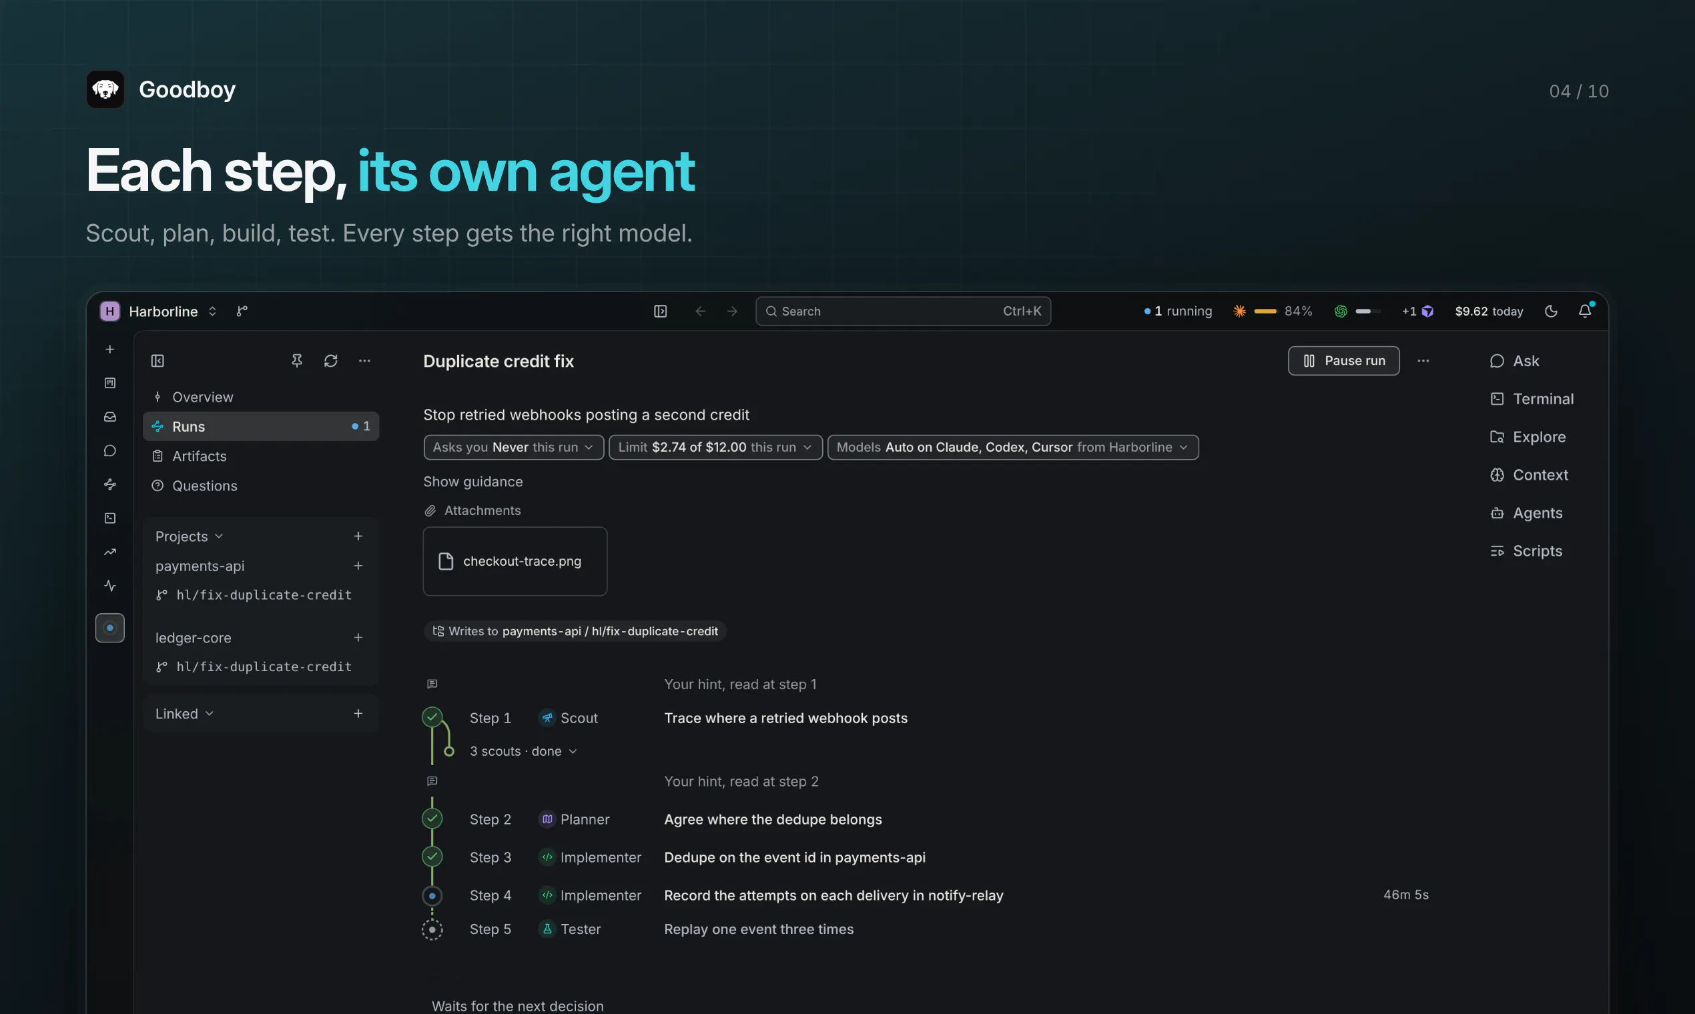Open the trend chart icon in left rail
Image resolution: width=1695 pixels, height=1014 pixels.
coord(110,553)
